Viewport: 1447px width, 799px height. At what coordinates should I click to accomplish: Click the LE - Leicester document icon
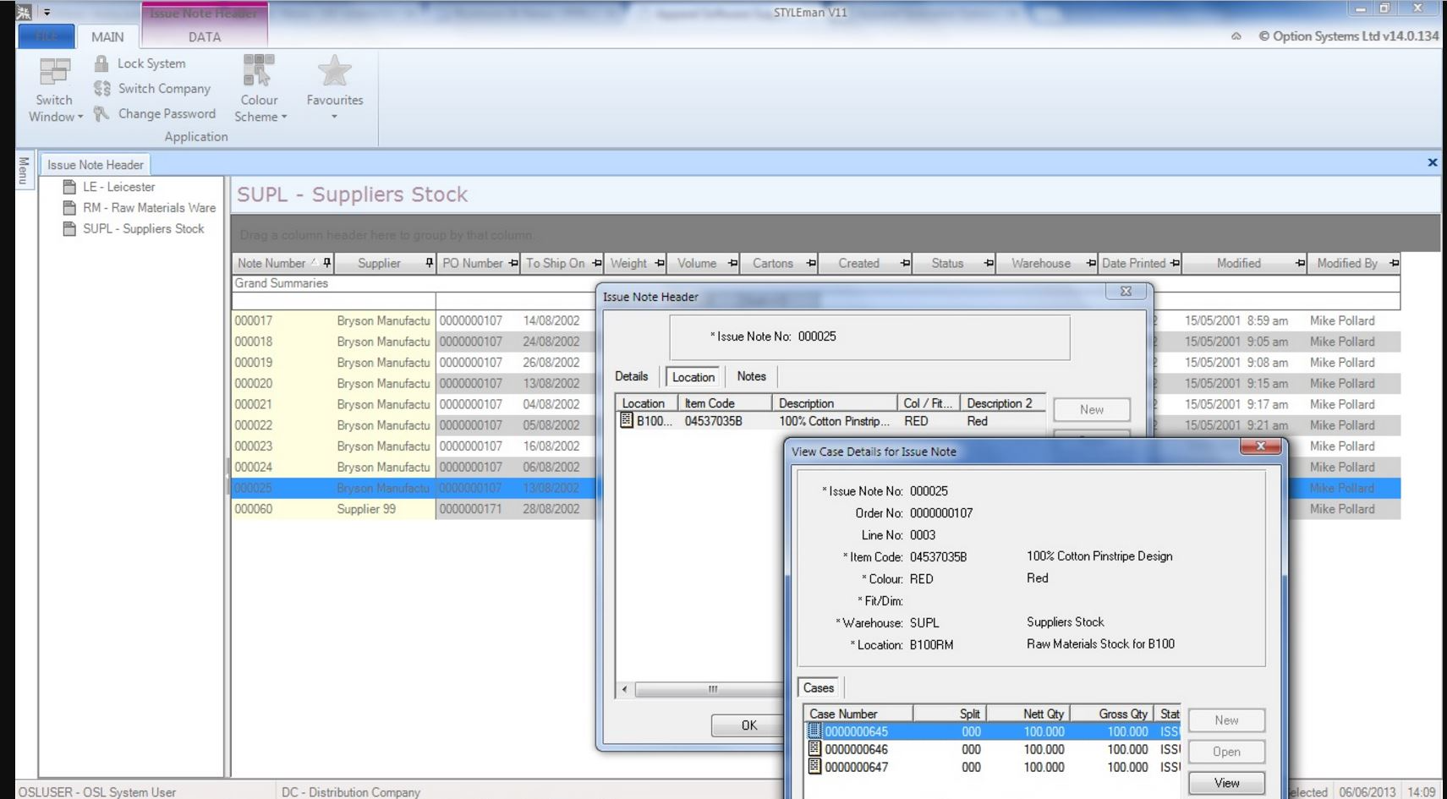pos(70,187)
